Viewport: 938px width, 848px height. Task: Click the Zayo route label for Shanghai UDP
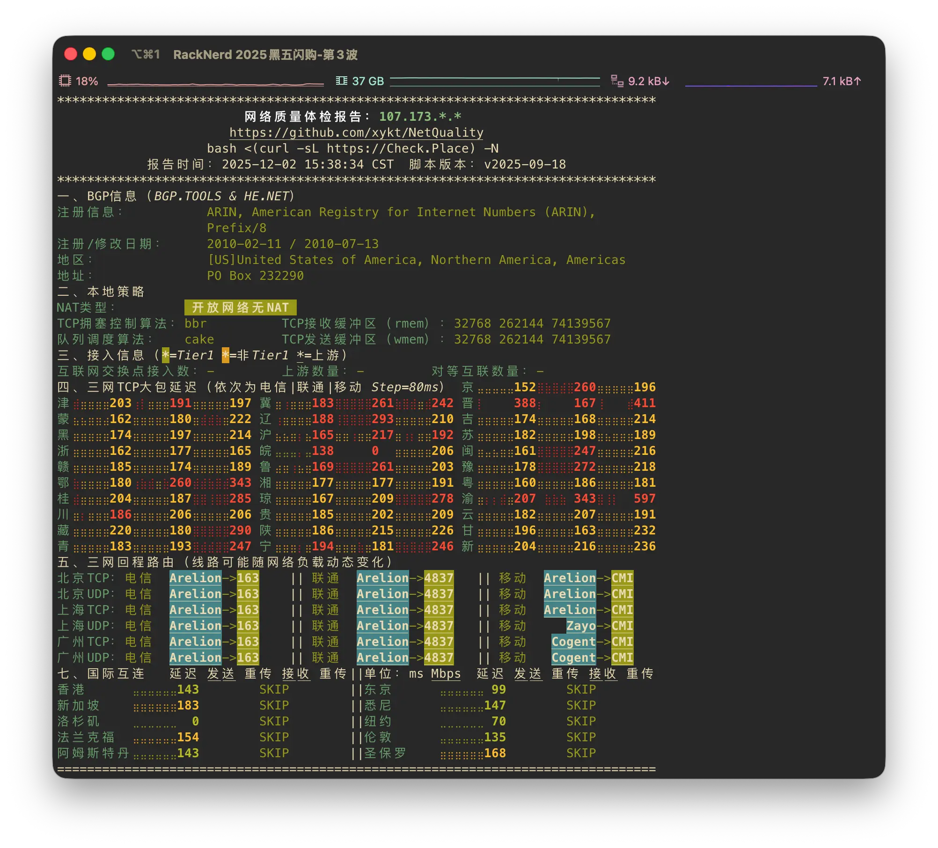click(581, 626)
